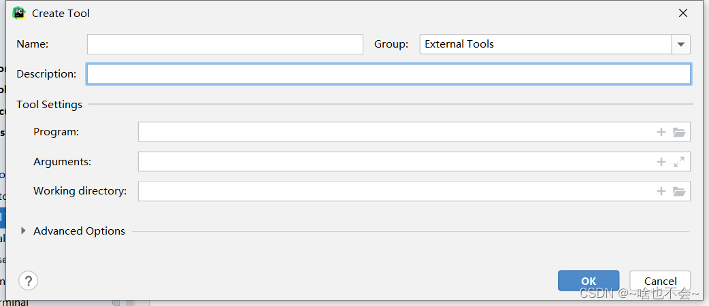This screenshot has height=306, width=709.
Task: Insert macro in Working directory plus icon
Action: (x=661, y=191)
